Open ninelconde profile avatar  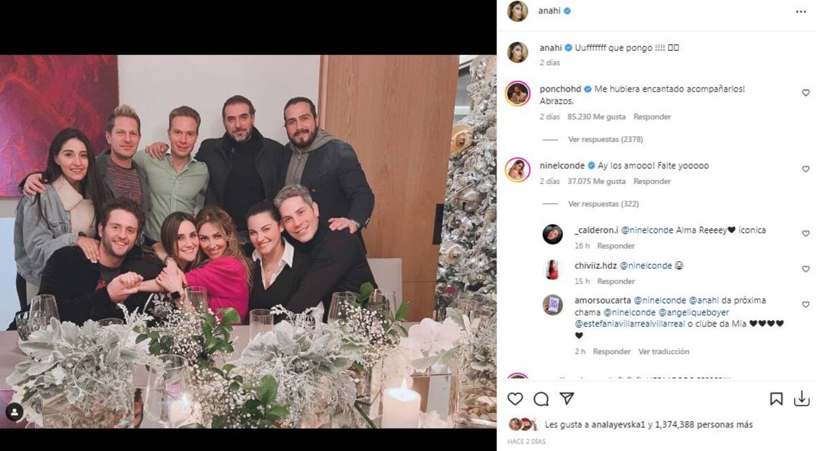click(517, 170)
